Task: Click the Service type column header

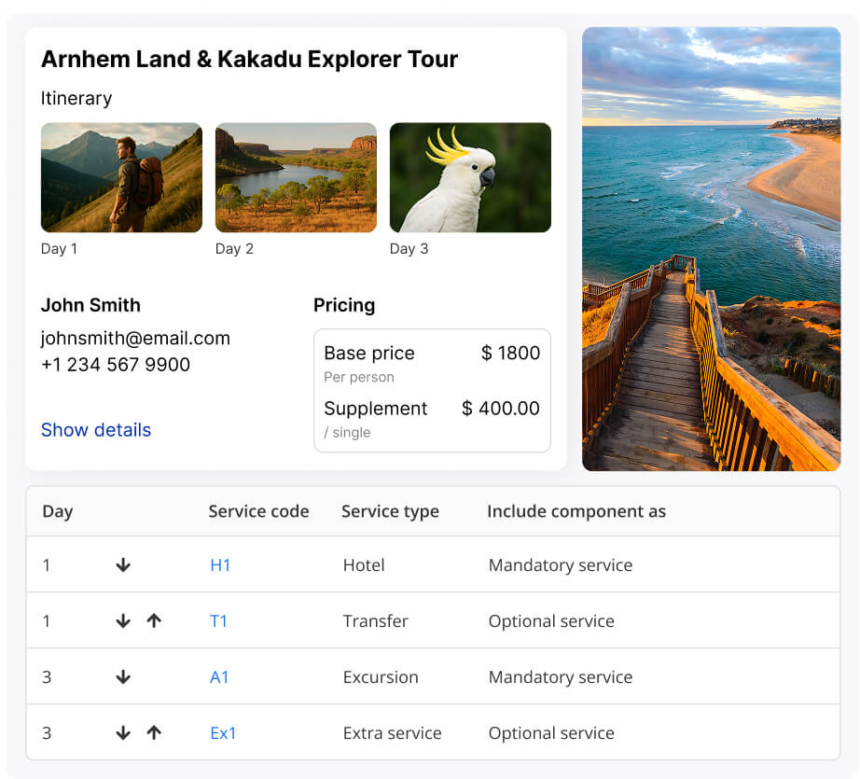Action: pos(390,511)
